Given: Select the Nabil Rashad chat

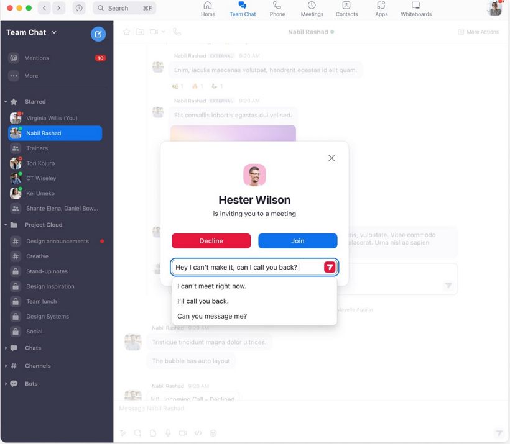Looking at the screenshot, I should click(x=55, y=133).
